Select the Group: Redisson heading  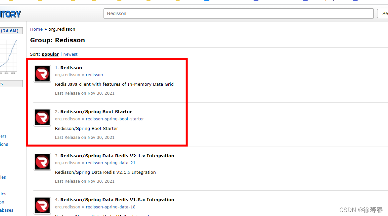(58, 40)
